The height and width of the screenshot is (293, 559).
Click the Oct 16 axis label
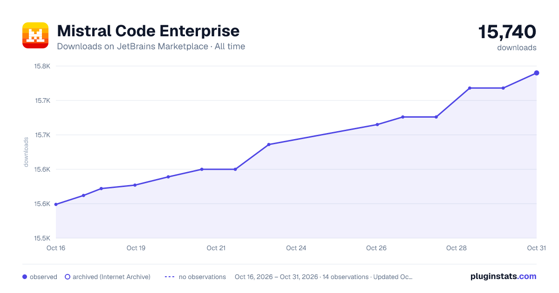pos(56,248)
